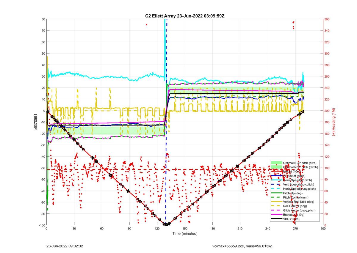Click the x-axis label "Time (minutes)"

click(185, 234)
